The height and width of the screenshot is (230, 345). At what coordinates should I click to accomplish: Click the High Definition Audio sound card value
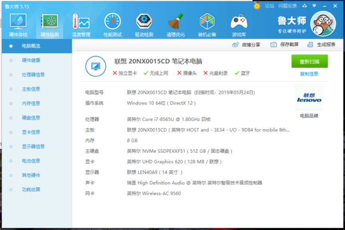click(x=194, y=183)
